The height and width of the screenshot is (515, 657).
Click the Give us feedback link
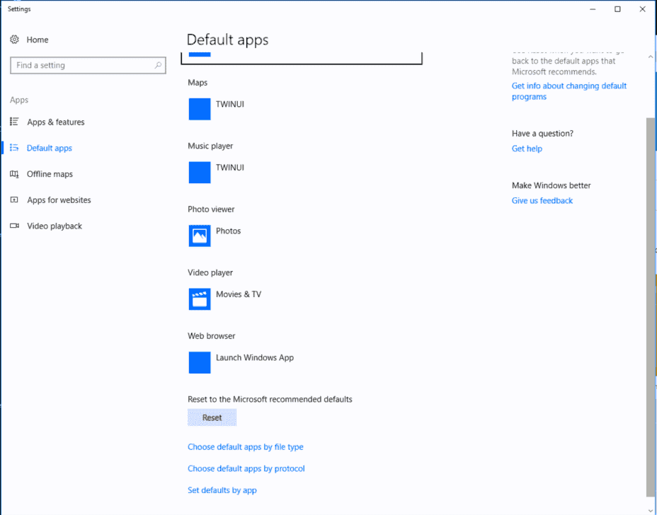click(542, 200)
